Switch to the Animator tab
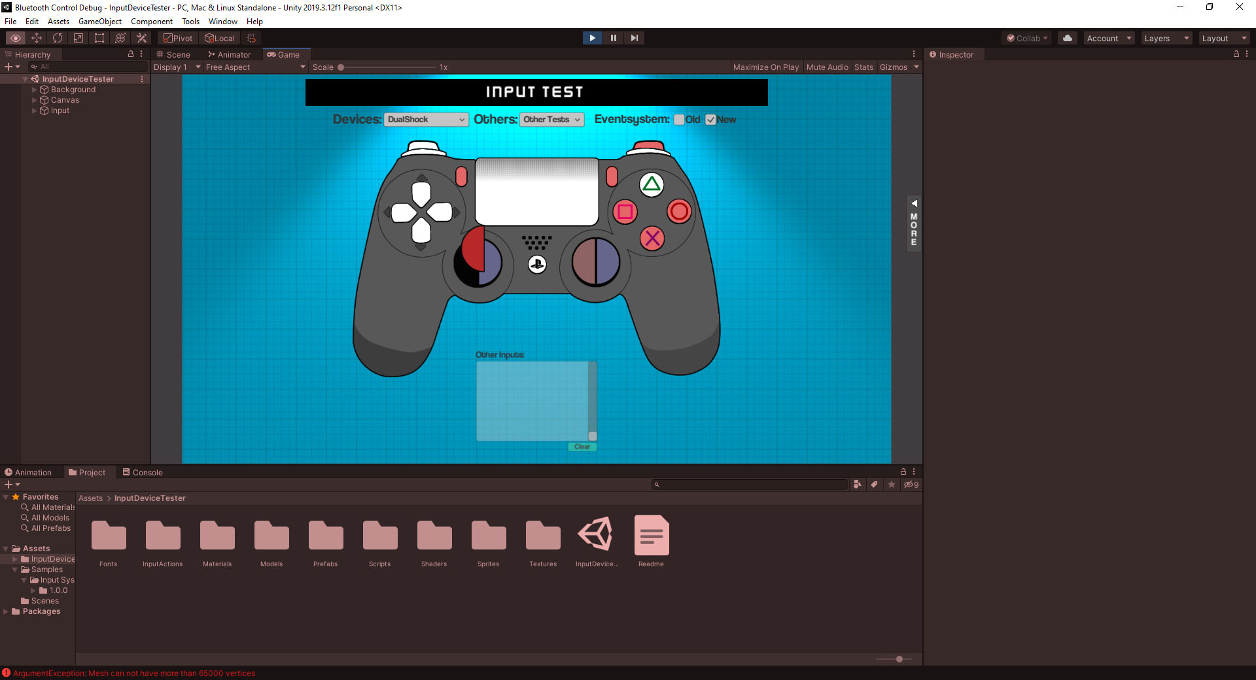 pos(229,54)
